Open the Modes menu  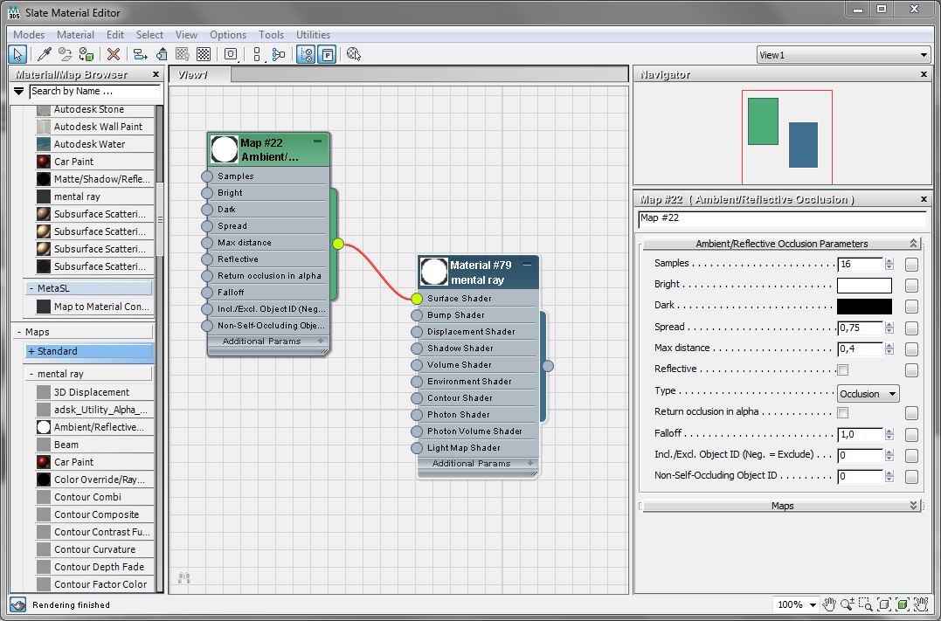click(29, 35)
